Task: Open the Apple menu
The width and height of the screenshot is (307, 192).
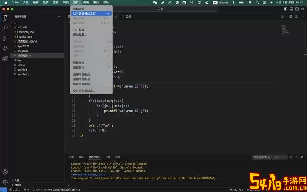Action: tap(6, 3)
